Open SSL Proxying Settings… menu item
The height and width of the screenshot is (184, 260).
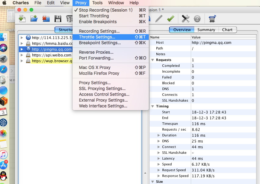[x=110, y=88]
